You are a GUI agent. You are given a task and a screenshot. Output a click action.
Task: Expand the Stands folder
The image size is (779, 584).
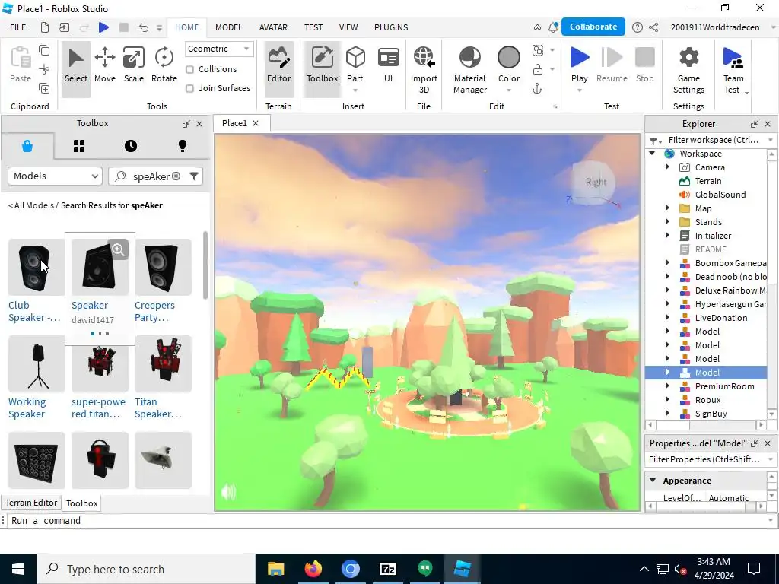[x=667, y=222]
